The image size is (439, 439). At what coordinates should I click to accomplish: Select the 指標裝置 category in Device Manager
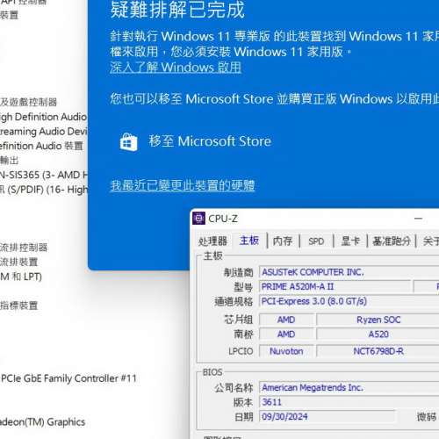(18, 306)
